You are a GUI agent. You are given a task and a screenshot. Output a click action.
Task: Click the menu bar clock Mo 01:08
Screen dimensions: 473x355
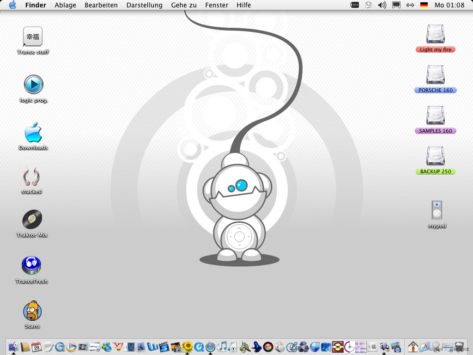click(x=449, y=5)
